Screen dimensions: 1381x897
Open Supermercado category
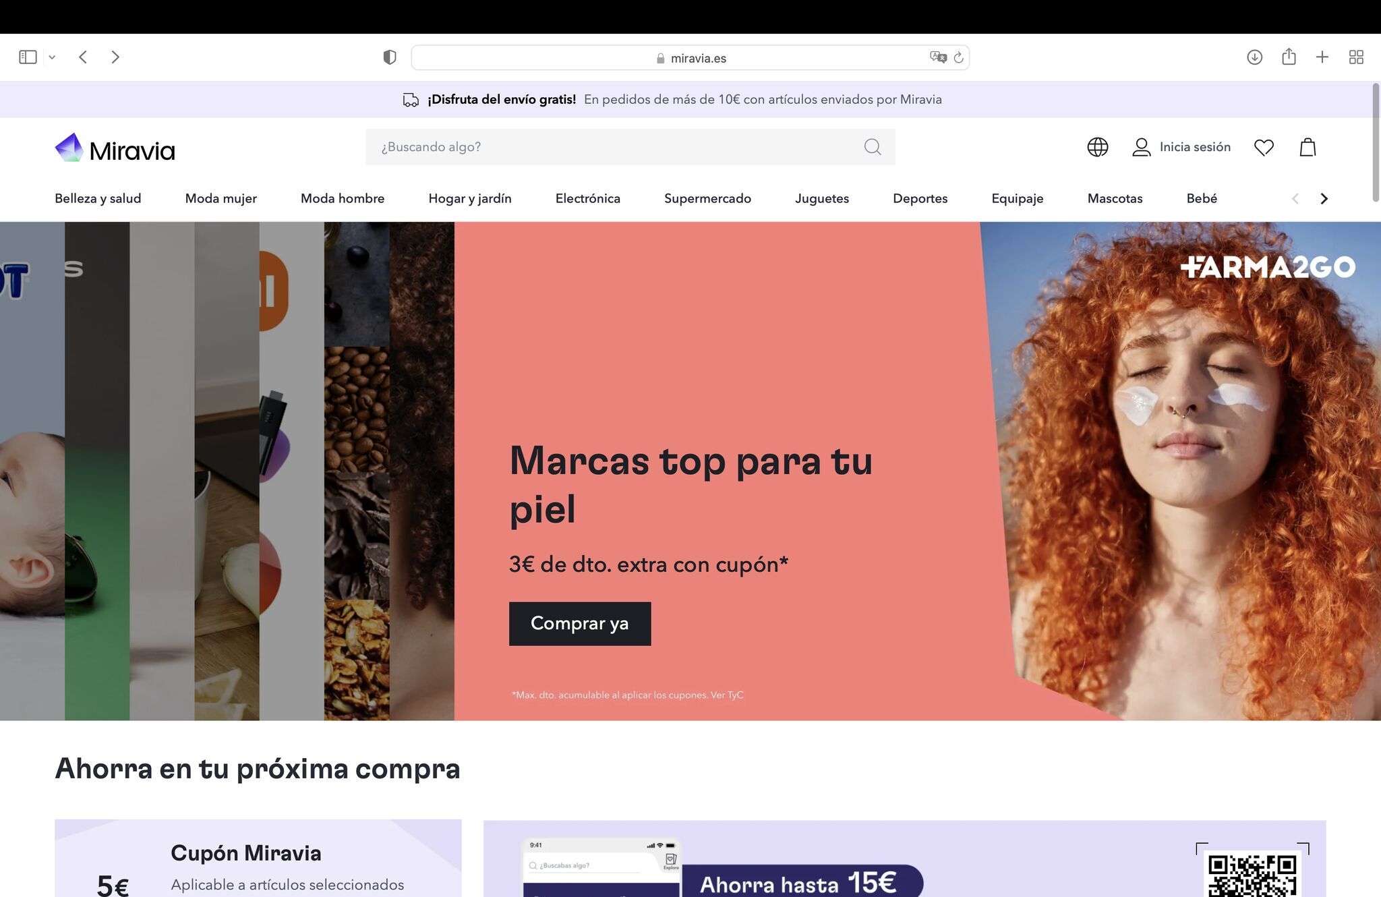[x=707, y=198]
